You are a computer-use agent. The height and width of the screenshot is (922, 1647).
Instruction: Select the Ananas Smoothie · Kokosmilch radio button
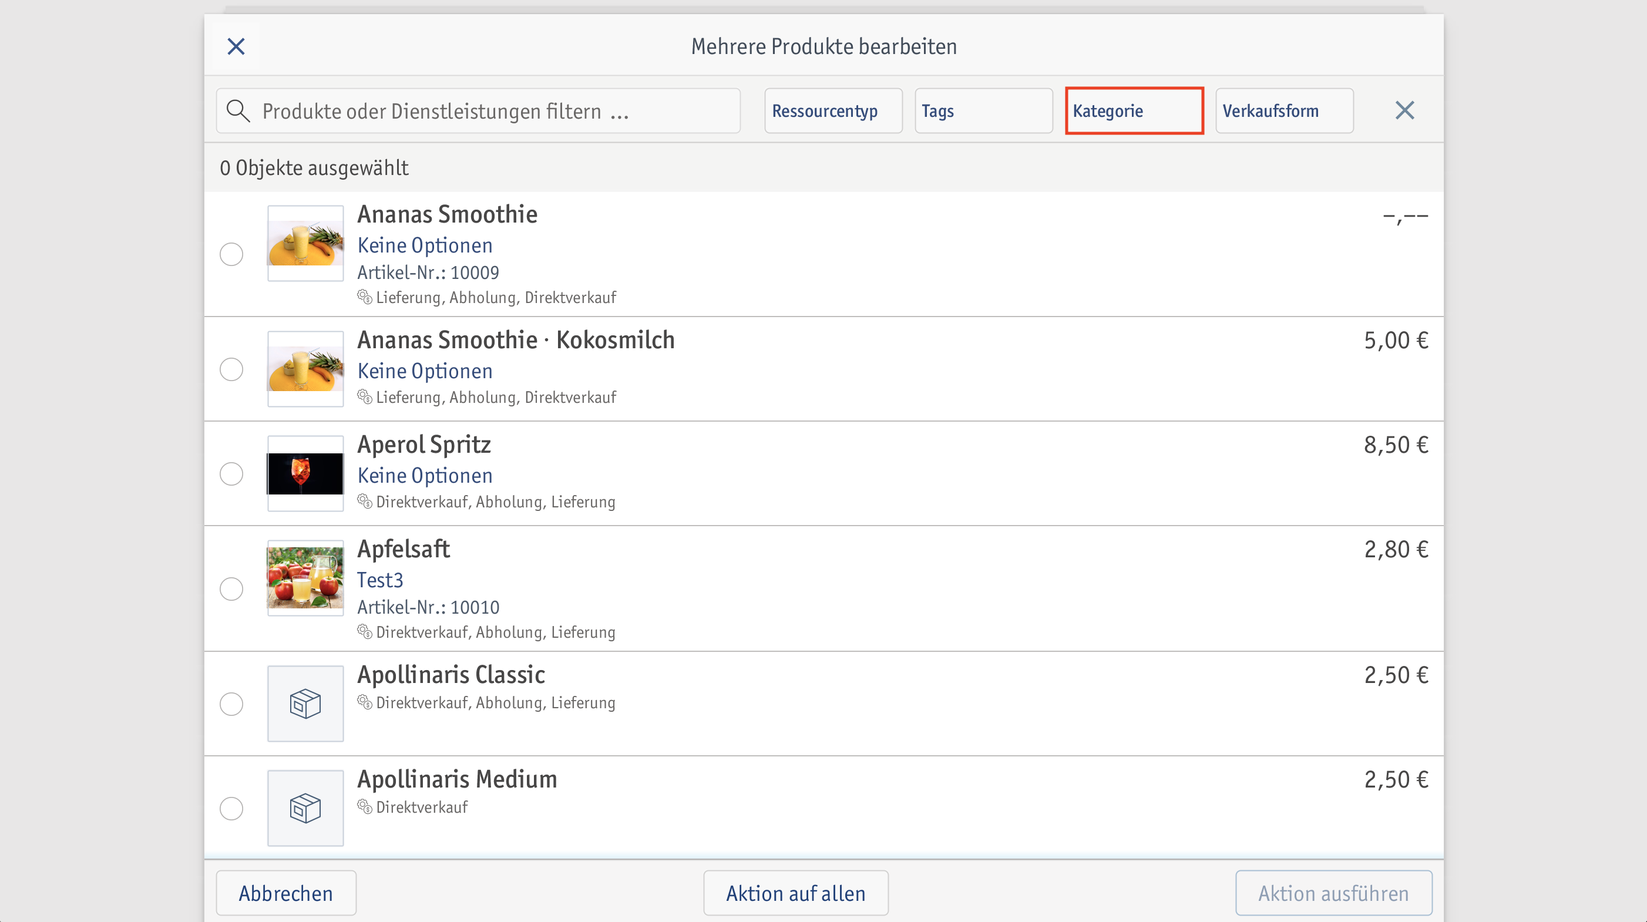(x=231, y=369)
